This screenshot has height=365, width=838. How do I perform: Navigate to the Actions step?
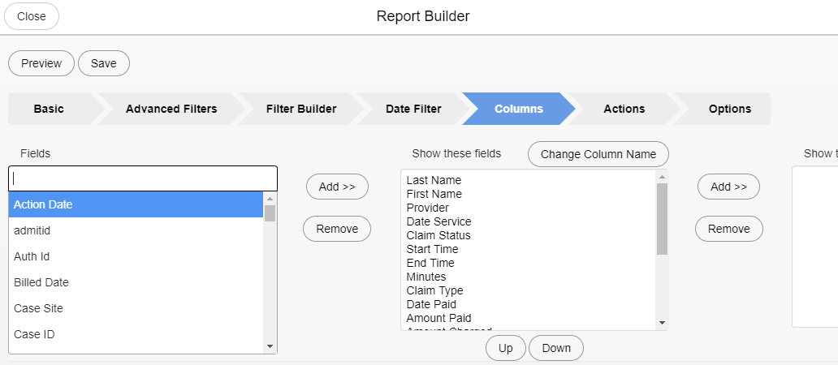coord(624,109)
